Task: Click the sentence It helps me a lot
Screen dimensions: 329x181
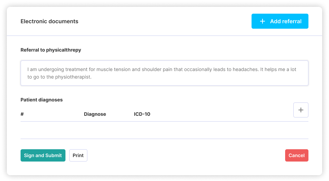Action: pos(278,69)
